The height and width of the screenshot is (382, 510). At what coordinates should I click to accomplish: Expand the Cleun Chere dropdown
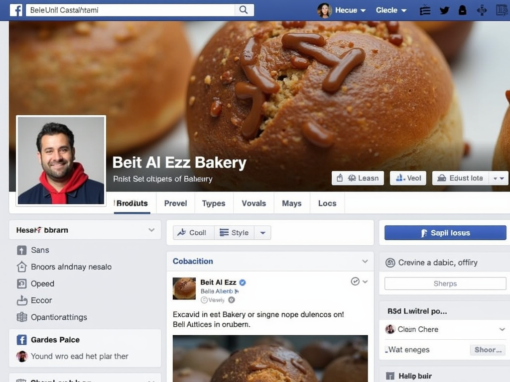[x=501, y=329]
